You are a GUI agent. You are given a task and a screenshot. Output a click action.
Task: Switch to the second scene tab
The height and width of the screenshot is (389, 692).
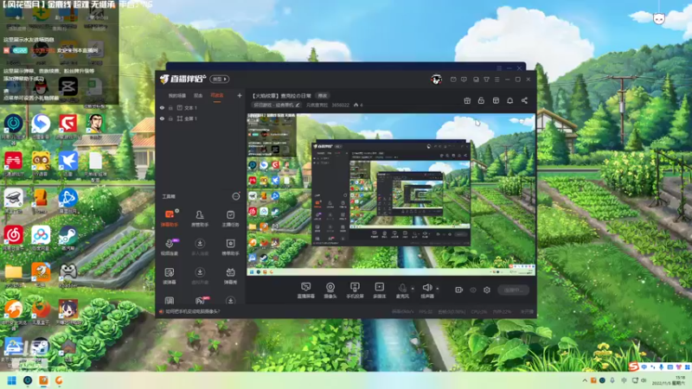pos(198,96)
